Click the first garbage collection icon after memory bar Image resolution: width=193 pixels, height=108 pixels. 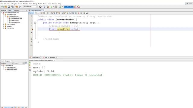(x=75, y=7)
